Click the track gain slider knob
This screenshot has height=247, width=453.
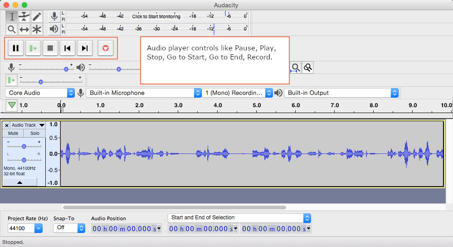pyautogui.click(x=24, y=146)
